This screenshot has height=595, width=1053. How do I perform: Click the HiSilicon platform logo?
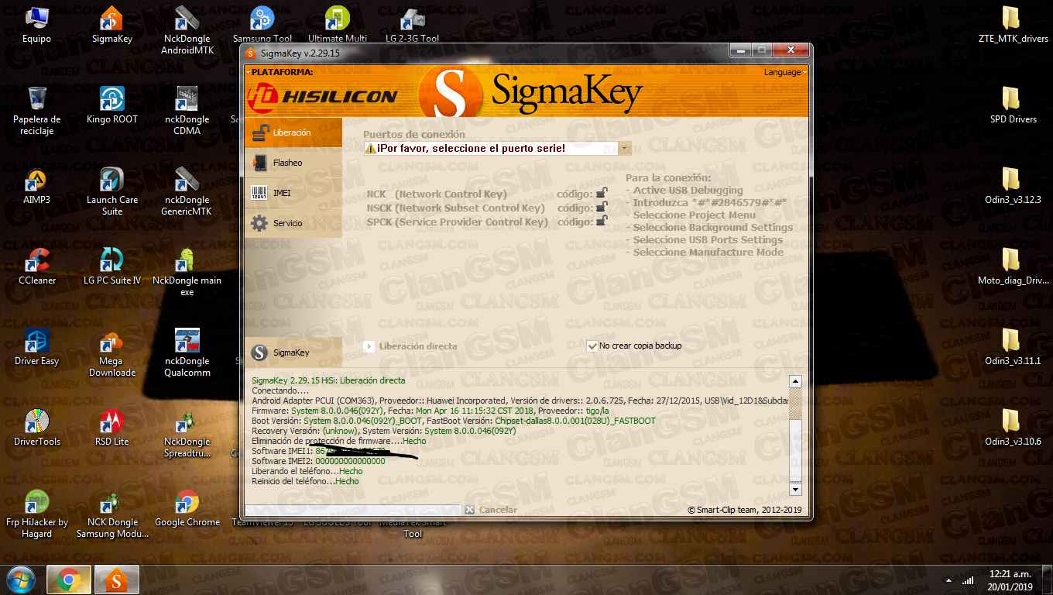[x=322, y=96]
